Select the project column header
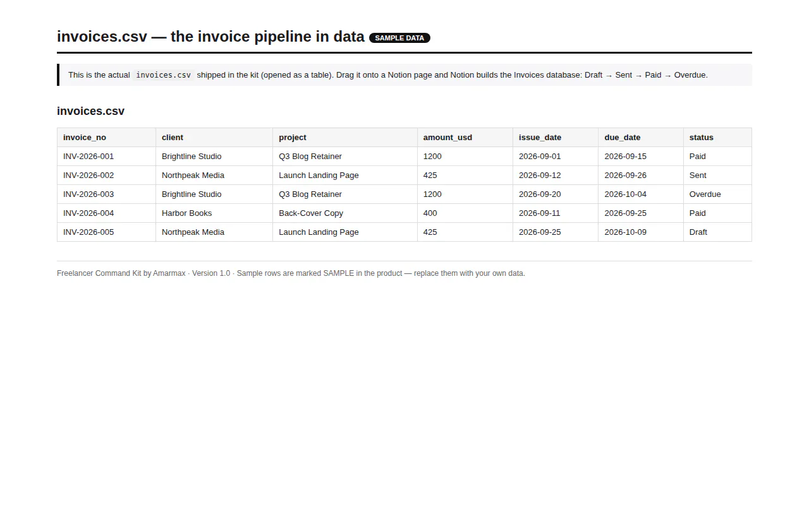The height and width of the screenshot is (505, 809). point(345,137)
